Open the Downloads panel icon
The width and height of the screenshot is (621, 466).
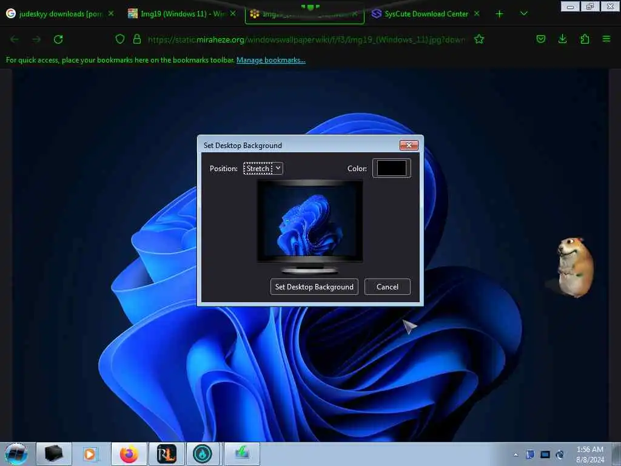pyautogui.click(x=562, y=39)
